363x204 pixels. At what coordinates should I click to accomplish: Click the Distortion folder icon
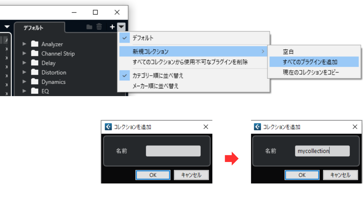point(35,73)
